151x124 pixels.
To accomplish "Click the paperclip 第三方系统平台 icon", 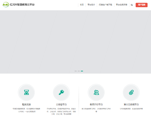I will coord(131,92).
